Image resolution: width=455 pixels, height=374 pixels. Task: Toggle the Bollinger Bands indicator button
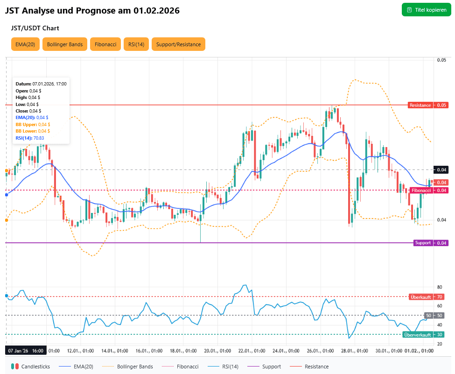tap(65, 44)
